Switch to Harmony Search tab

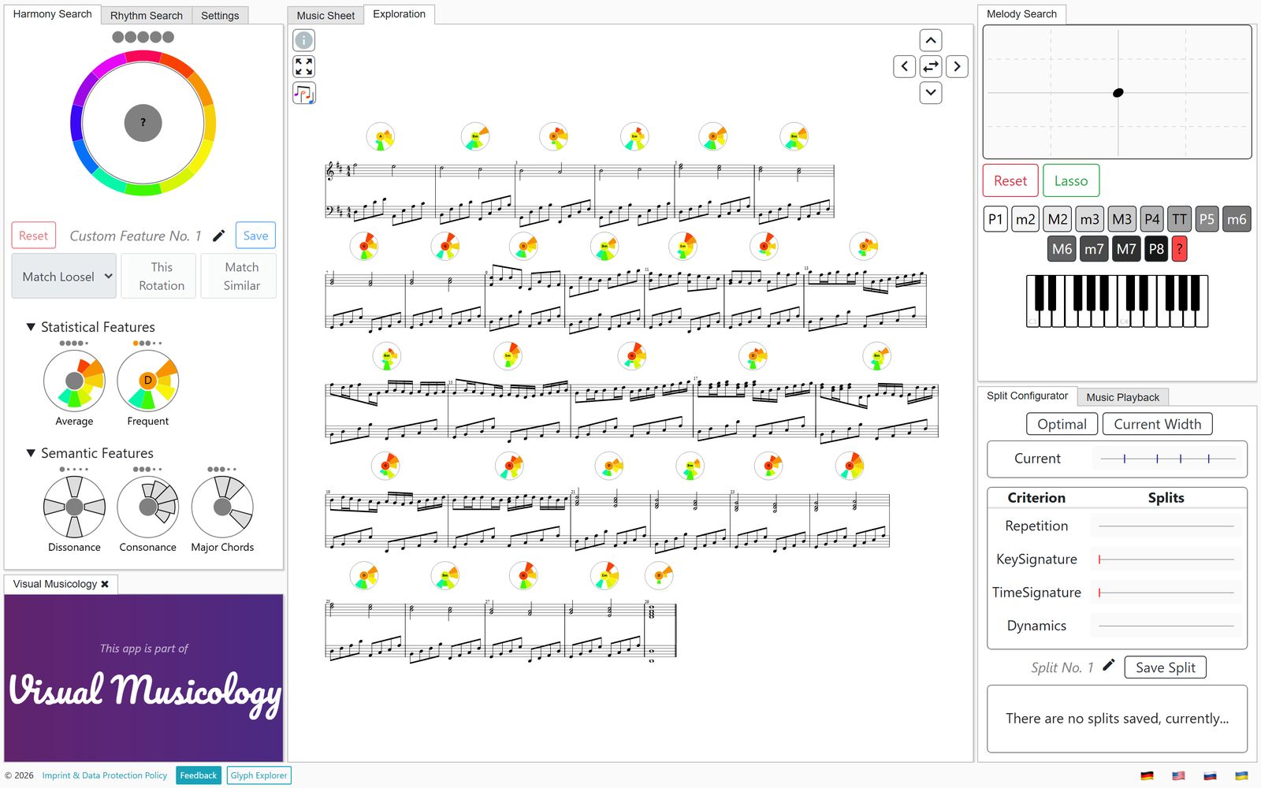coord(52,14)
